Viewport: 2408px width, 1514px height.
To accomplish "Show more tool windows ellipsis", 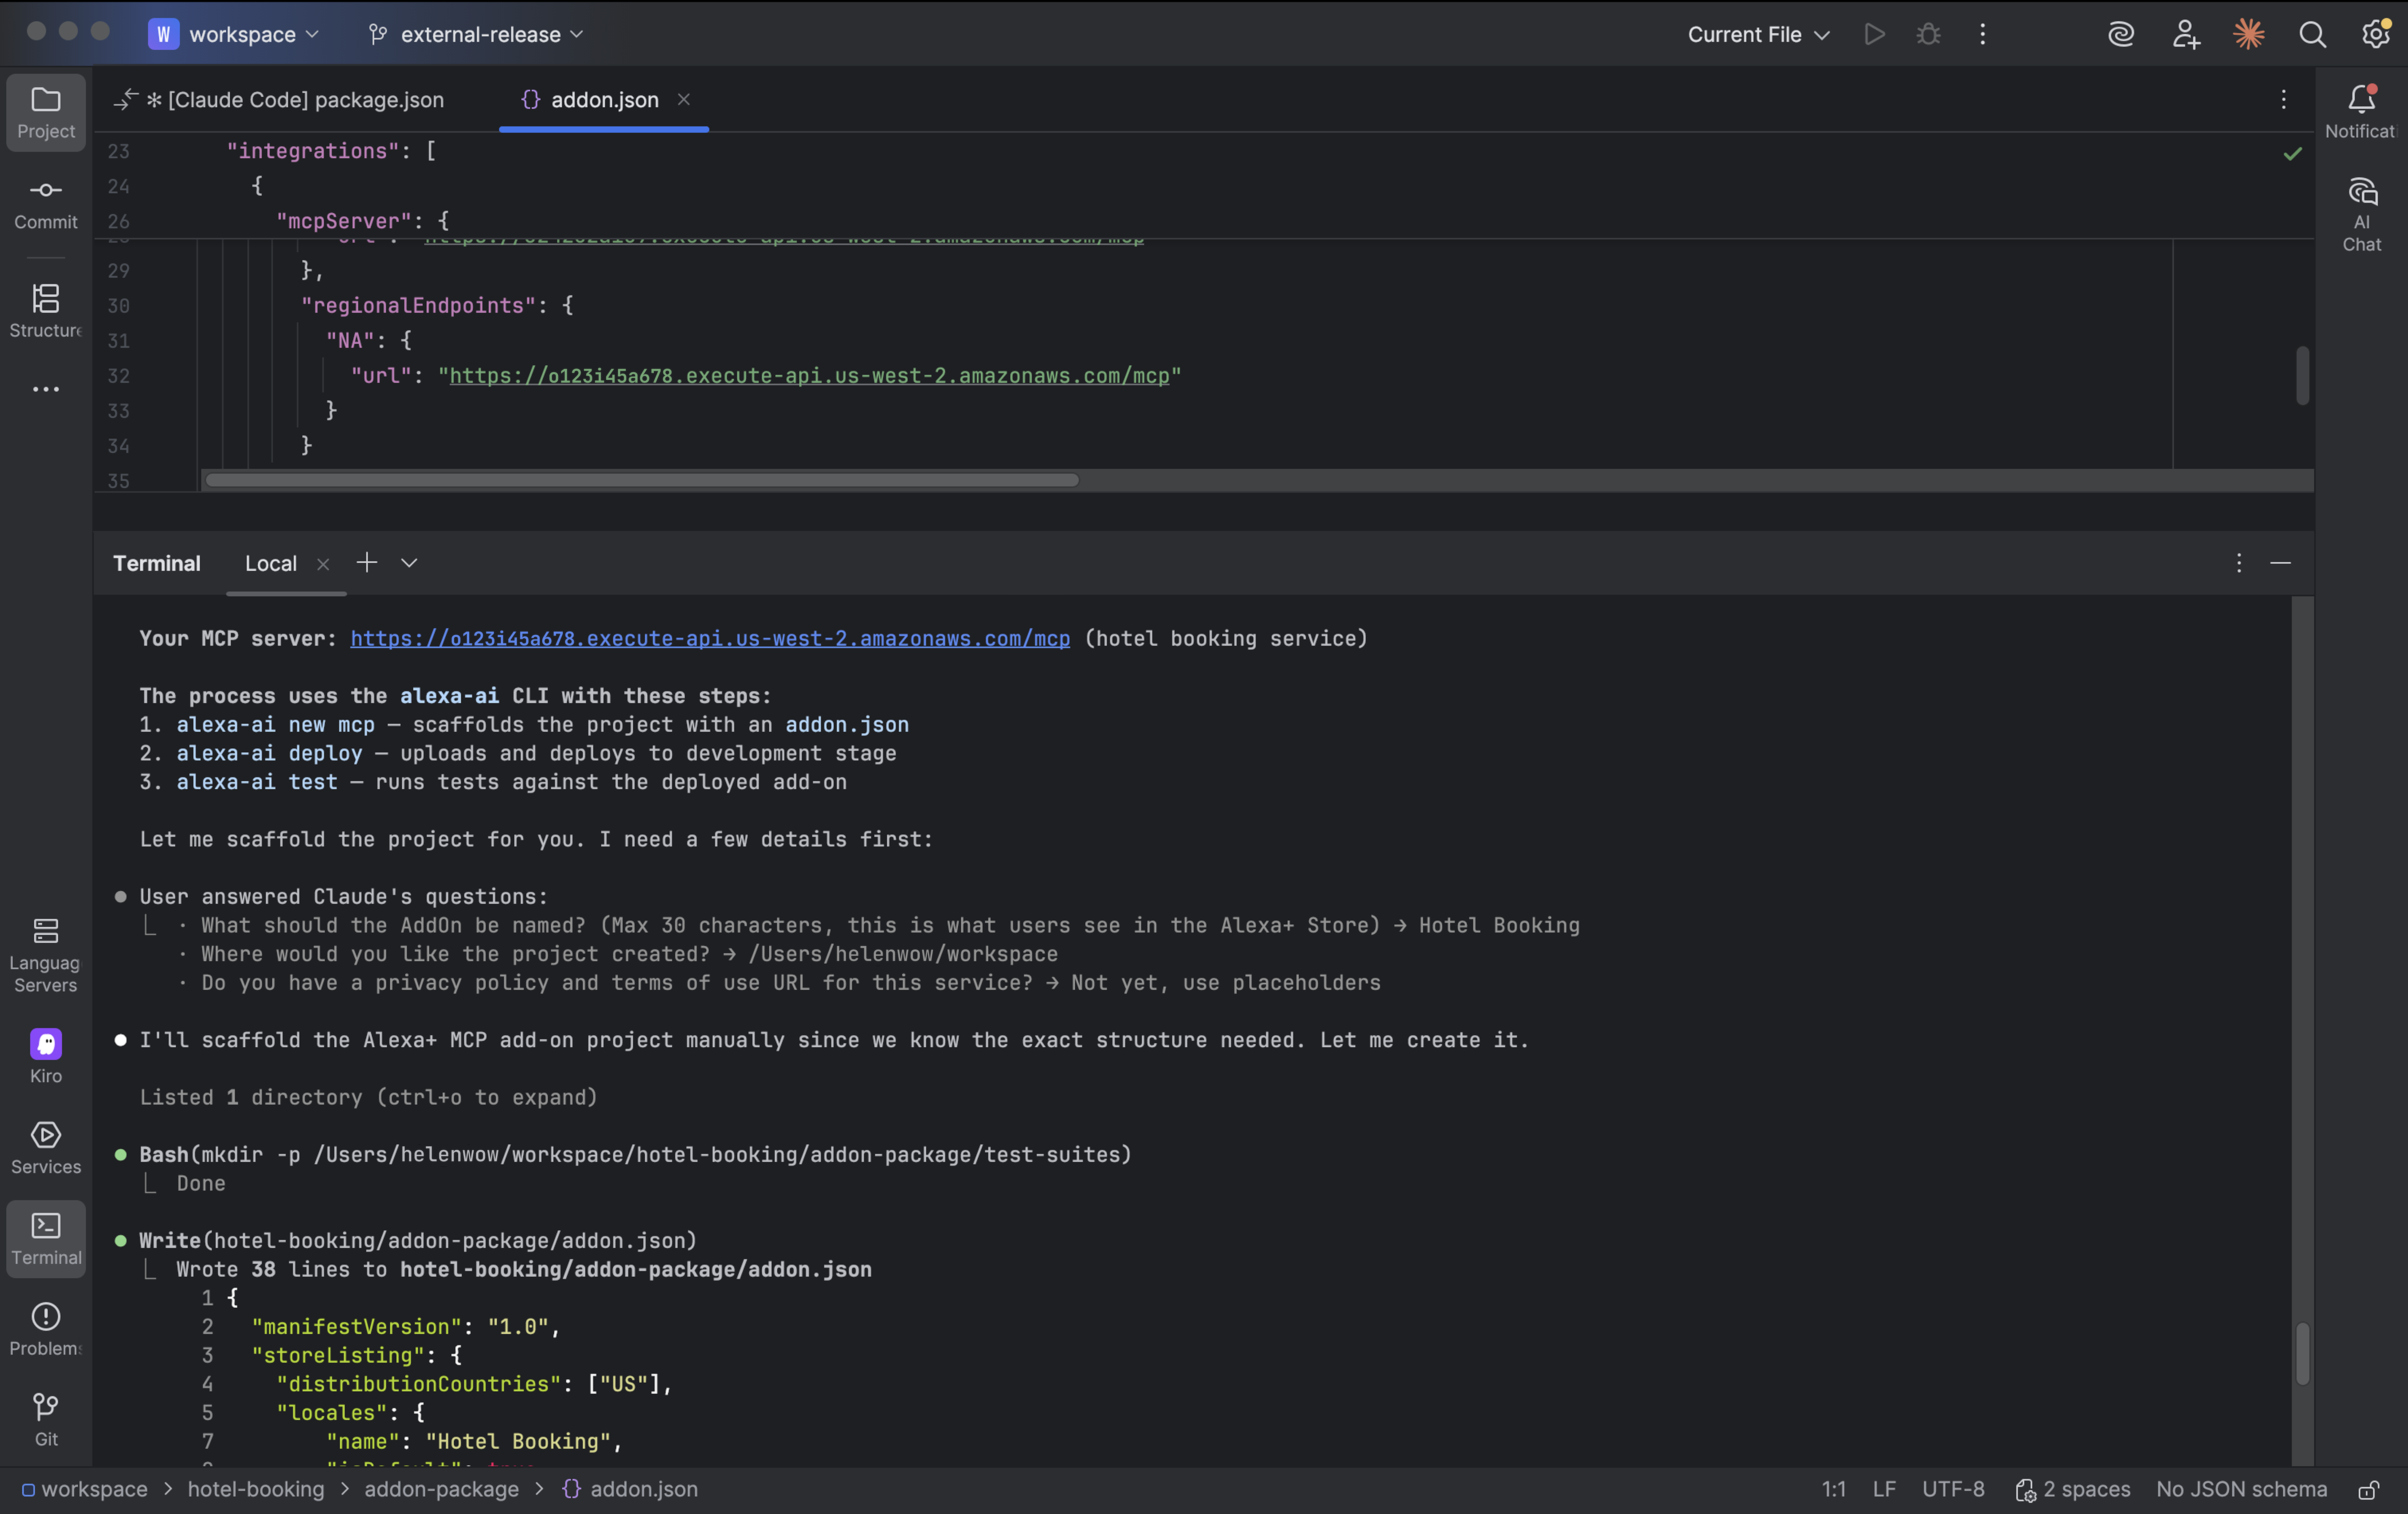I will click(46, 389).
